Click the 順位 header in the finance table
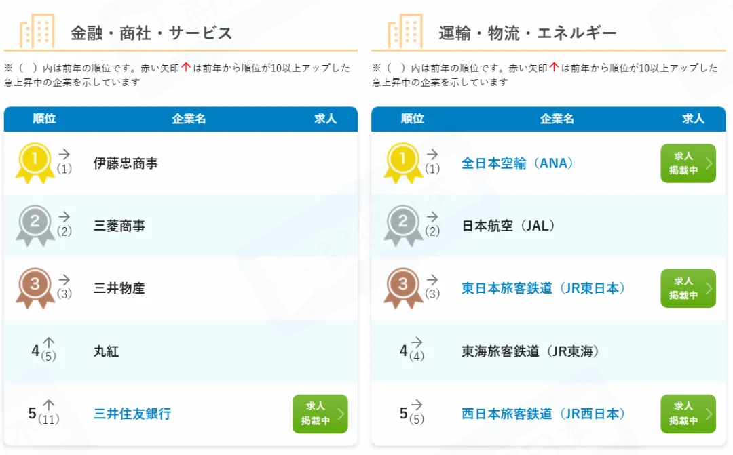This screenshot has width=733, height=455. pos(44,119)
